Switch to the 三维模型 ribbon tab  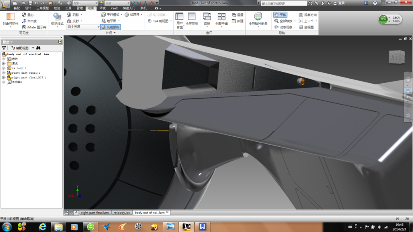[x=43, y=8]
